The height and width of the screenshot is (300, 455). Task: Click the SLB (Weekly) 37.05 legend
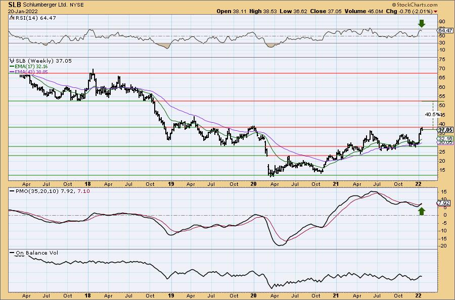(43, 61)
